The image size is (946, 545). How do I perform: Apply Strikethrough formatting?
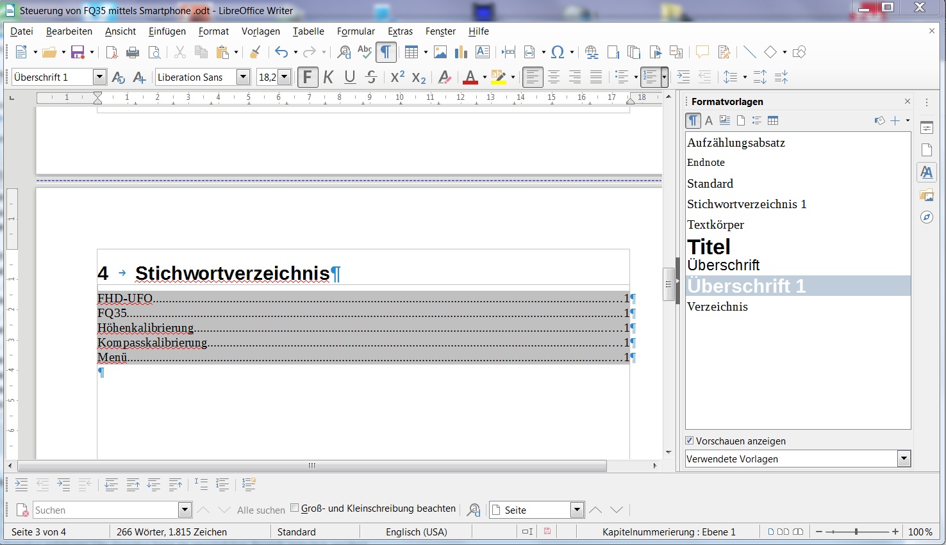371,77
